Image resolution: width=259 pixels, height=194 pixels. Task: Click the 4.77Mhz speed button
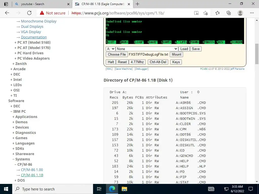point(137,62)
